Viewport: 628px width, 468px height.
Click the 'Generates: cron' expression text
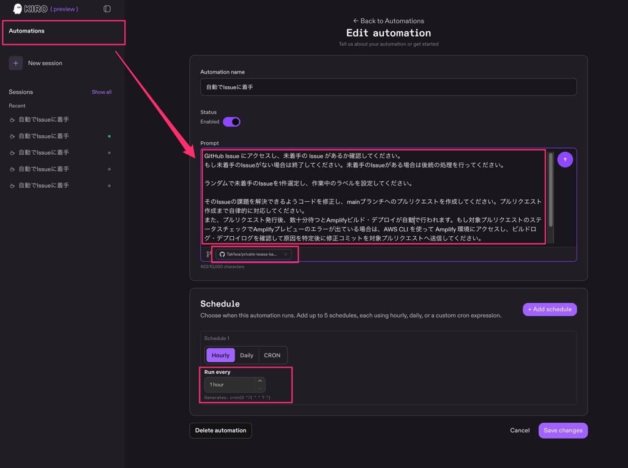pos(237,398)
